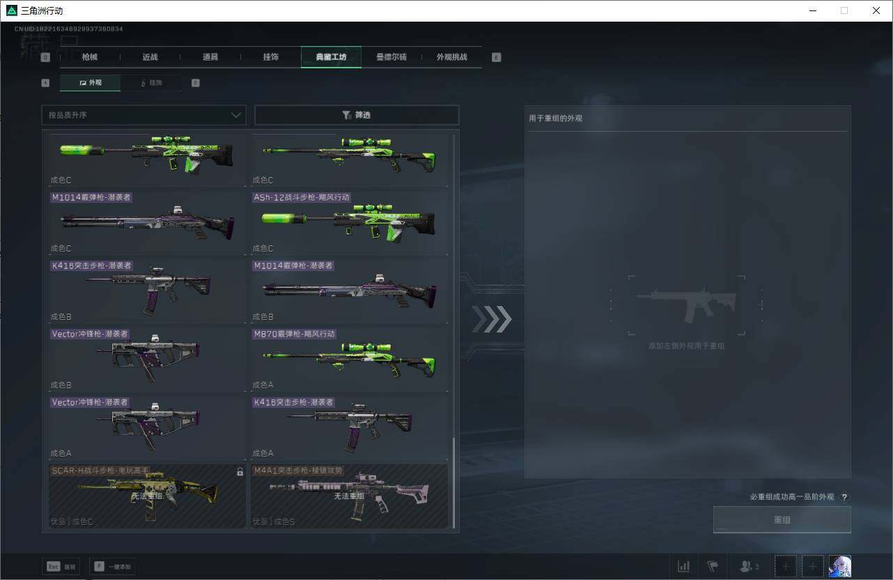Click the 三角洲行动 app icon in title bar
893x580 pixels.
11,10
